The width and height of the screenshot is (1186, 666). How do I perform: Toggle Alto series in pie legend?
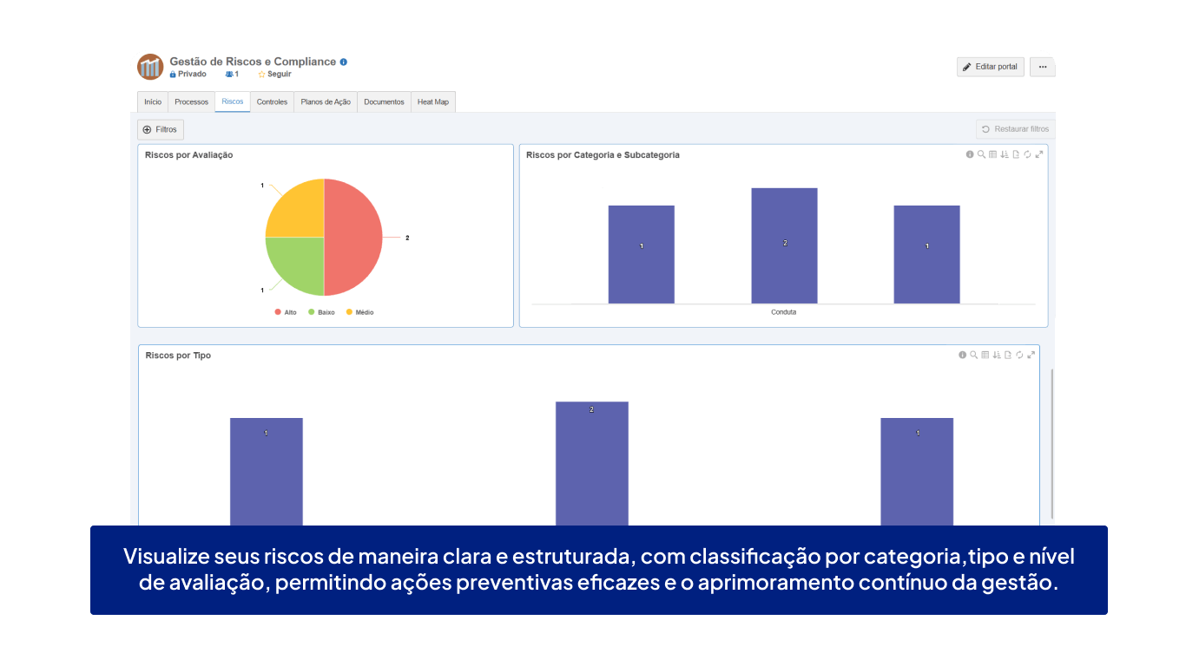tap(285, 312)
